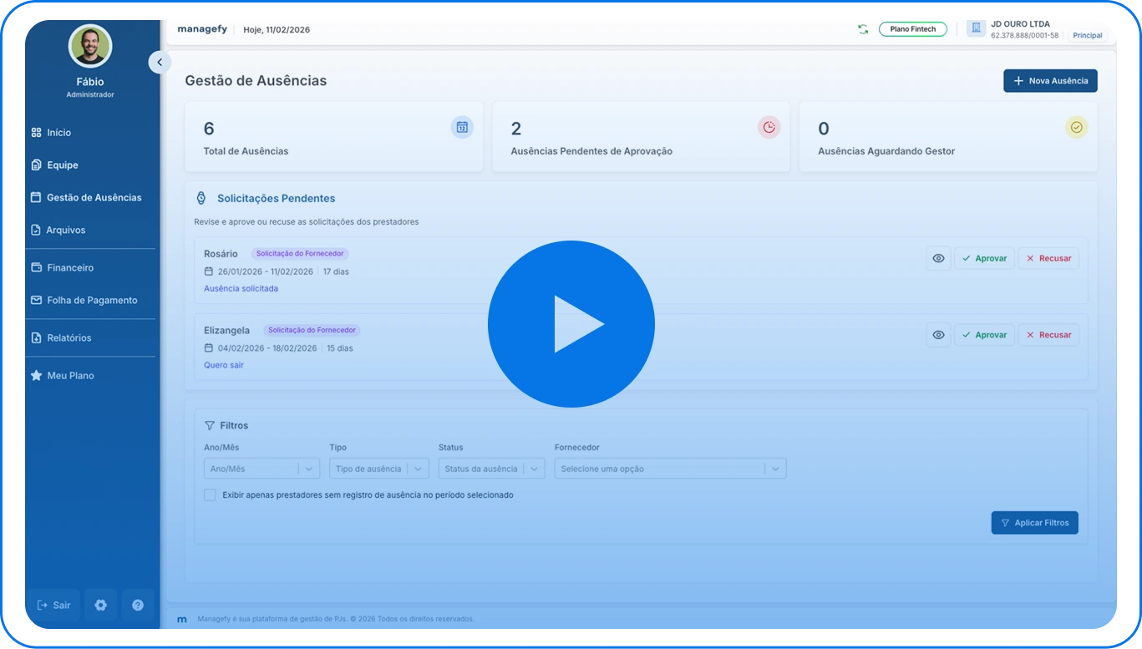This screenshot has width=1142, height=649.
Task: View Elizangela's request using the eye icon
Action: (937, 334)
